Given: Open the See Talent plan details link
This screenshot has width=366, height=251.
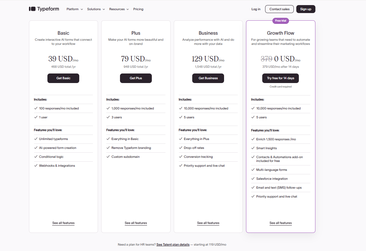Looking at the screenshot, I should 173,244.
